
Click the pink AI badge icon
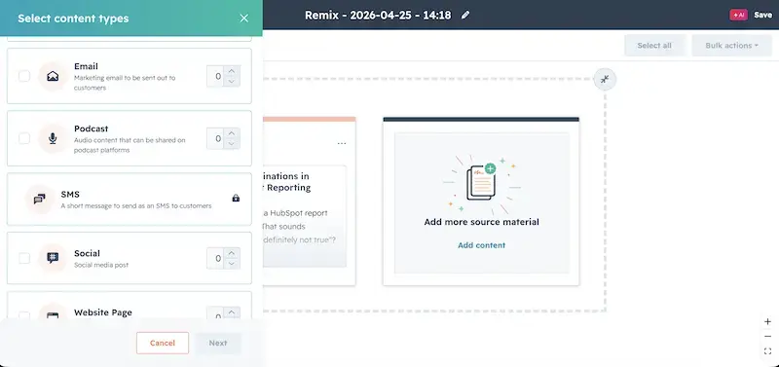pos(738,16)
